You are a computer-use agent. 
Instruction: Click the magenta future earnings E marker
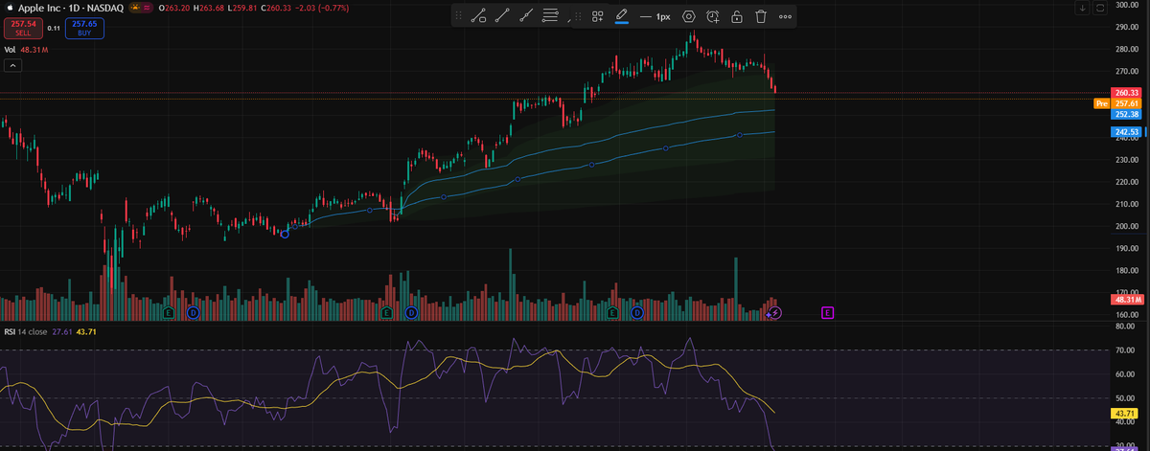[828, 312]
